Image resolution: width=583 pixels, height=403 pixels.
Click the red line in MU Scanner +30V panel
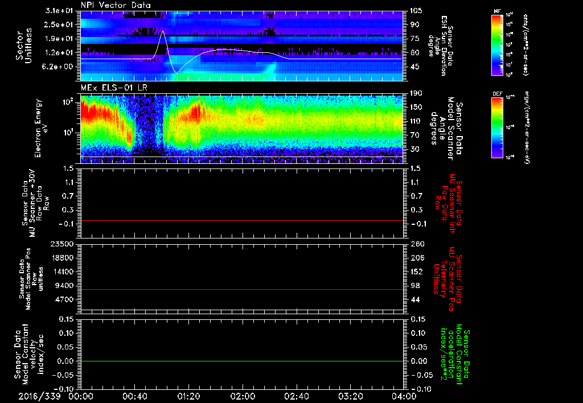pos(241,220)
